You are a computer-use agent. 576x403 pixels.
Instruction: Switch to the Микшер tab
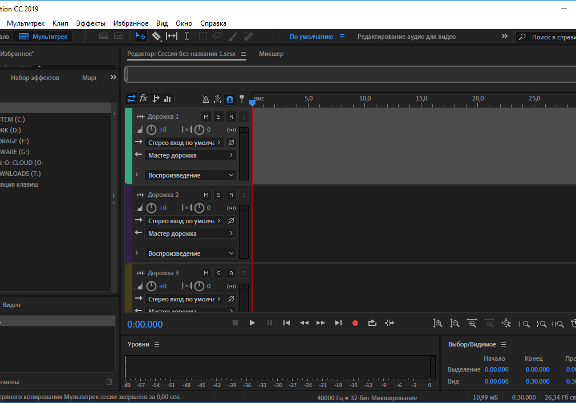[x=271, y=54]
